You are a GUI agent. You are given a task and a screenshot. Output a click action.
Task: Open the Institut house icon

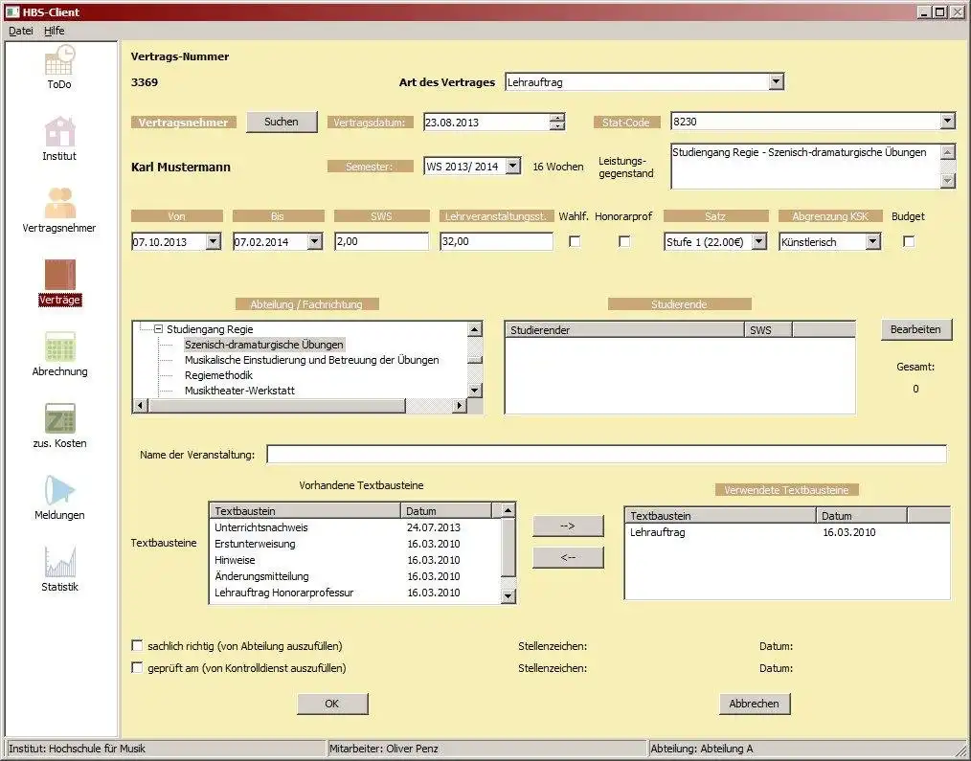[59, 131]
